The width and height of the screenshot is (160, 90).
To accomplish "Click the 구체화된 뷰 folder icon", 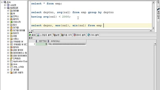I will tap(11, 42).
